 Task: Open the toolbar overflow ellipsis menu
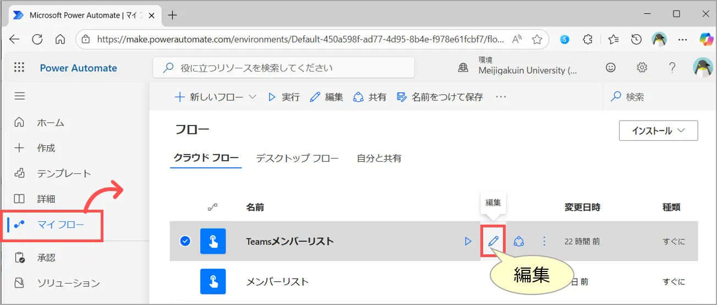pyautogui.click(x=500, y=97)
